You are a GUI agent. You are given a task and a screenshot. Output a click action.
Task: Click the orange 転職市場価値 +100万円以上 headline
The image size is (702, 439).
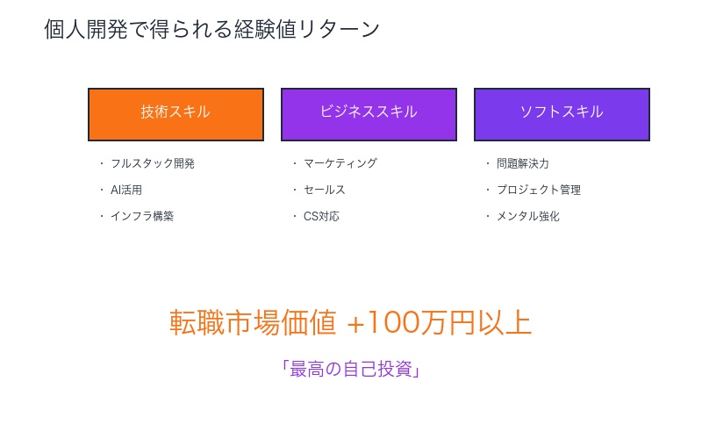(350, 323)
